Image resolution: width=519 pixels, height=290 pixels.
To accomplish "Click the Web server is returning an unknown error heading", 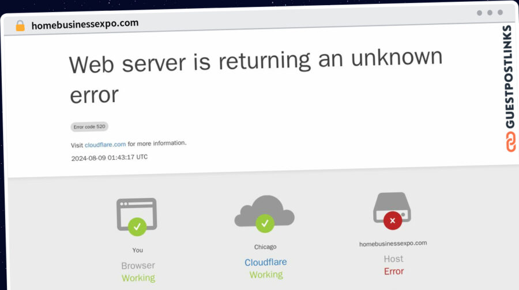I will pos(255,76).
